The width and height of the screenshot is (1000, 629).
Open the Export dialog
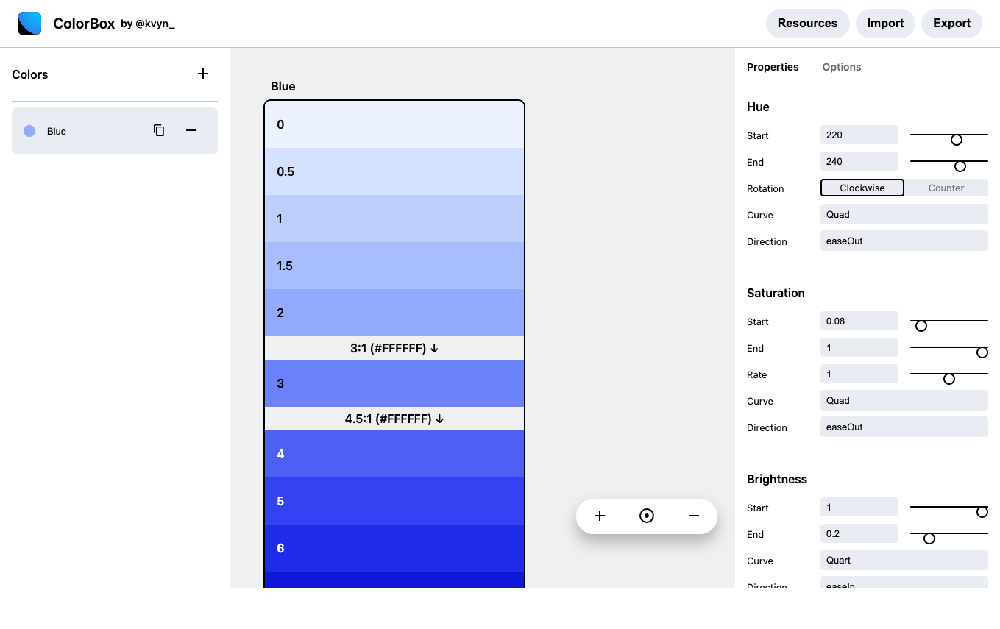tap(951, 23)
